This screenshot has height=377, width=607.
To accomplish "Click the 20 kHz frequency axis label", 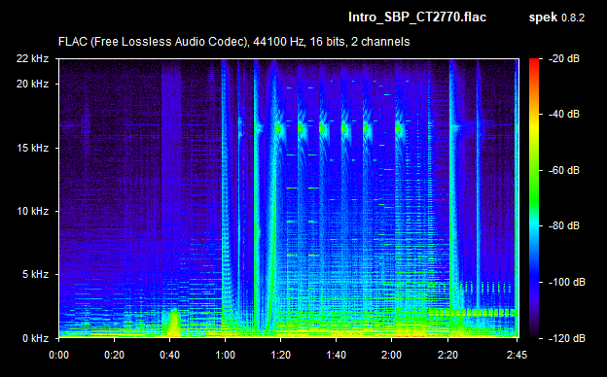I will pyautogui.click(x=32, y=84).
